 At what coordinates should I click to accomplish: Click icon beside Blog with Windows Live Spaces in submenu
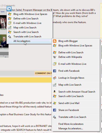(x=55, y=45)
